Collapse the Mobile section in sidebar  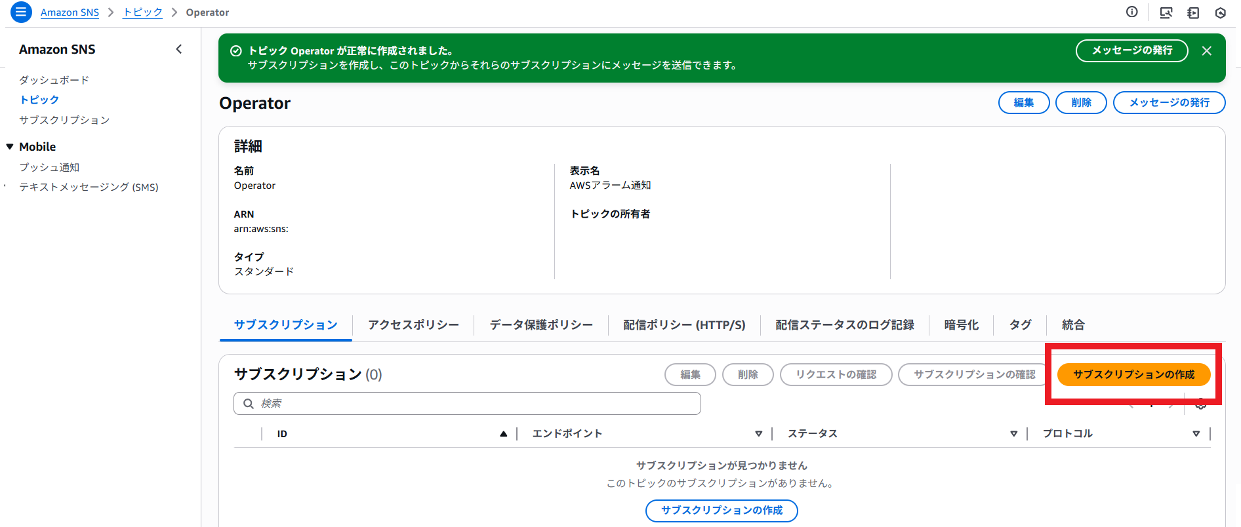(x=10, y=147)
